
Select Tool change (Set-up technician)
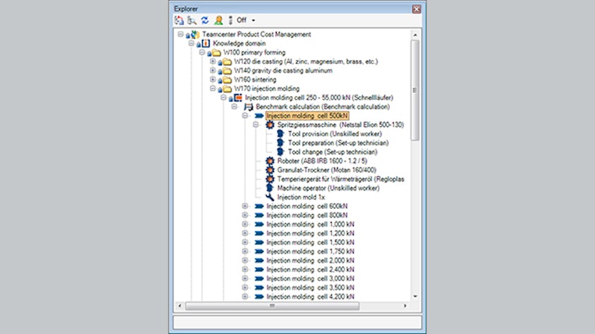click(332, 152)
